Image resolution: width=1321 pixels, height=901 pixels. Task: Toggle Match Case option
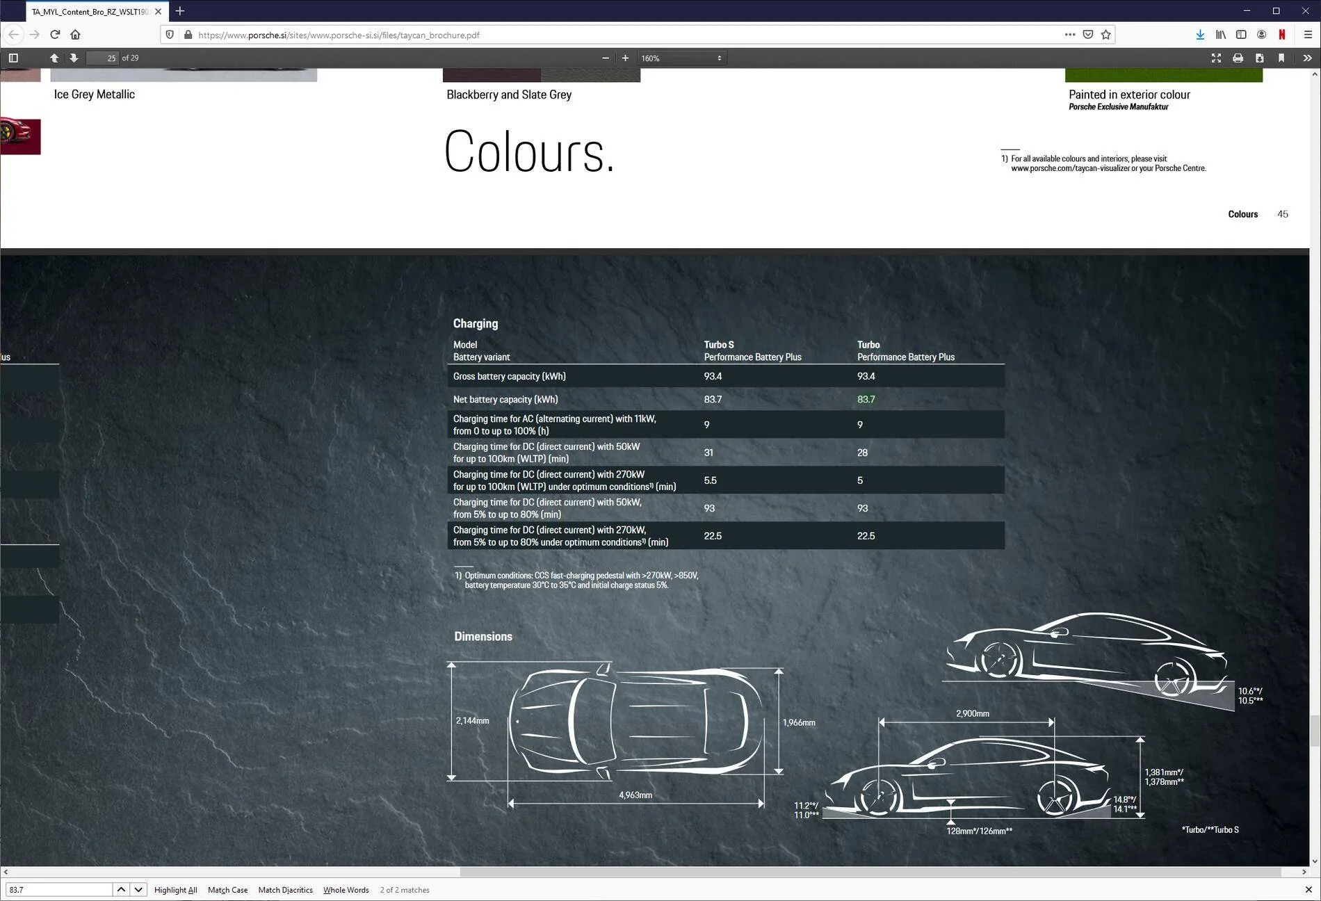pyautogui.click(x=227, y=890)
